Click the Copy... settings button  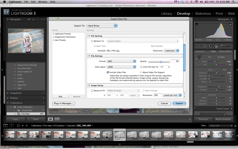[x=16, y=119]
